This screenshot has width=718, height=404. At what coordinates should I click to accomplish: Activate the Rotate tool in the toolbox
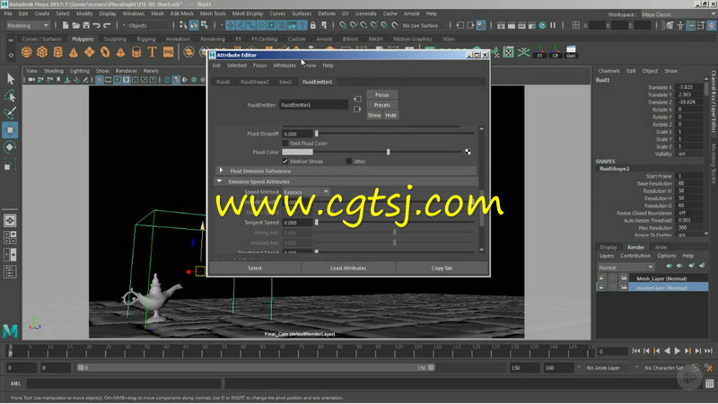[x=10, y=147]
